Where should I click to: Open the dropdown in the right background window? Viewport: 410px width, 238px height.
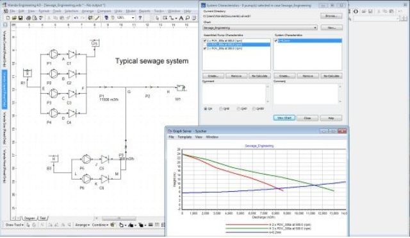click(x=398, y=19)
